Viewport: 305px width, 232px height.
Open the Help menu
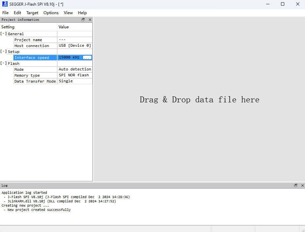click(x=82, y=13)
